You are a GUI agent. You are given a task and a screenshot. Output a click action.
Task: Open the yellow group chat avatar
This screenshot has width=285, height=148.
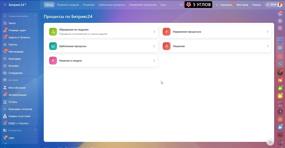point(280,96)
